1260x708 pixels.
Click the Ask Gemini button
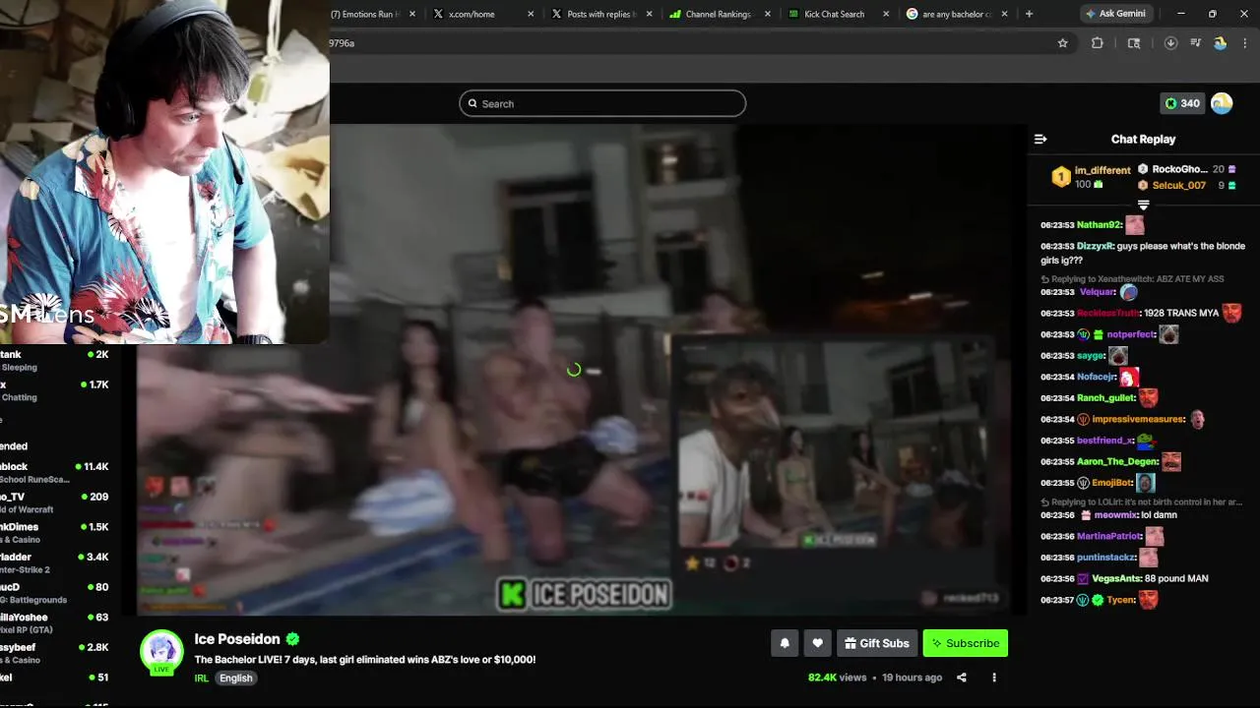1115,14
